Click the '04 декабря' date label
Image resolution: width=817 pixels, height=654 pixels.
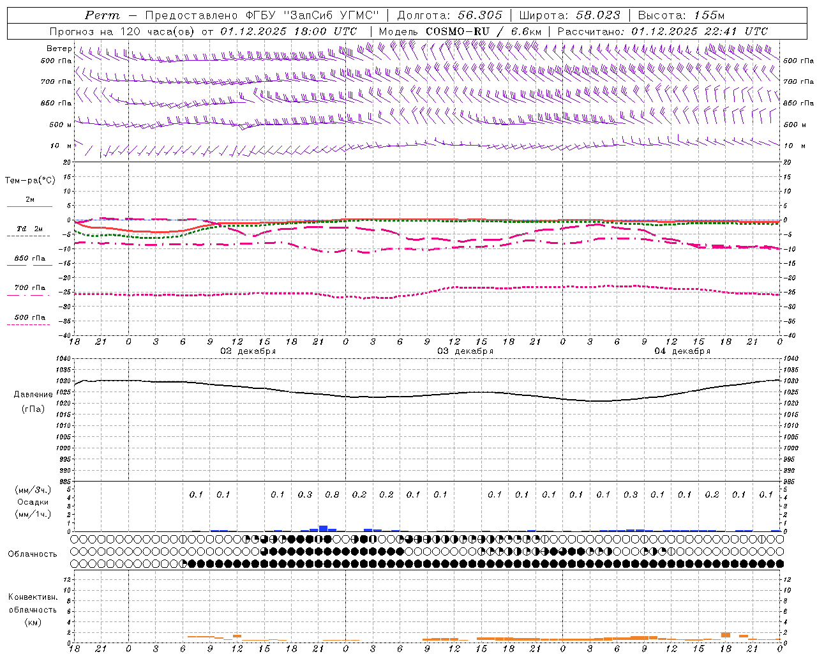tap(682, 351)
